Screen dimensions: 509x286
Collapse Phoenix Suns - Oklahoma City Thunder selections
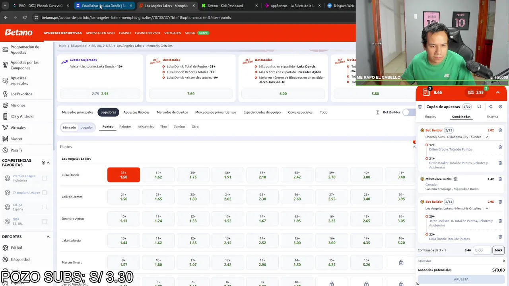click(x=487, y=137)
